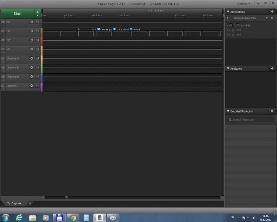Add a new analyzer with plus icon

[x=272, y=68]
